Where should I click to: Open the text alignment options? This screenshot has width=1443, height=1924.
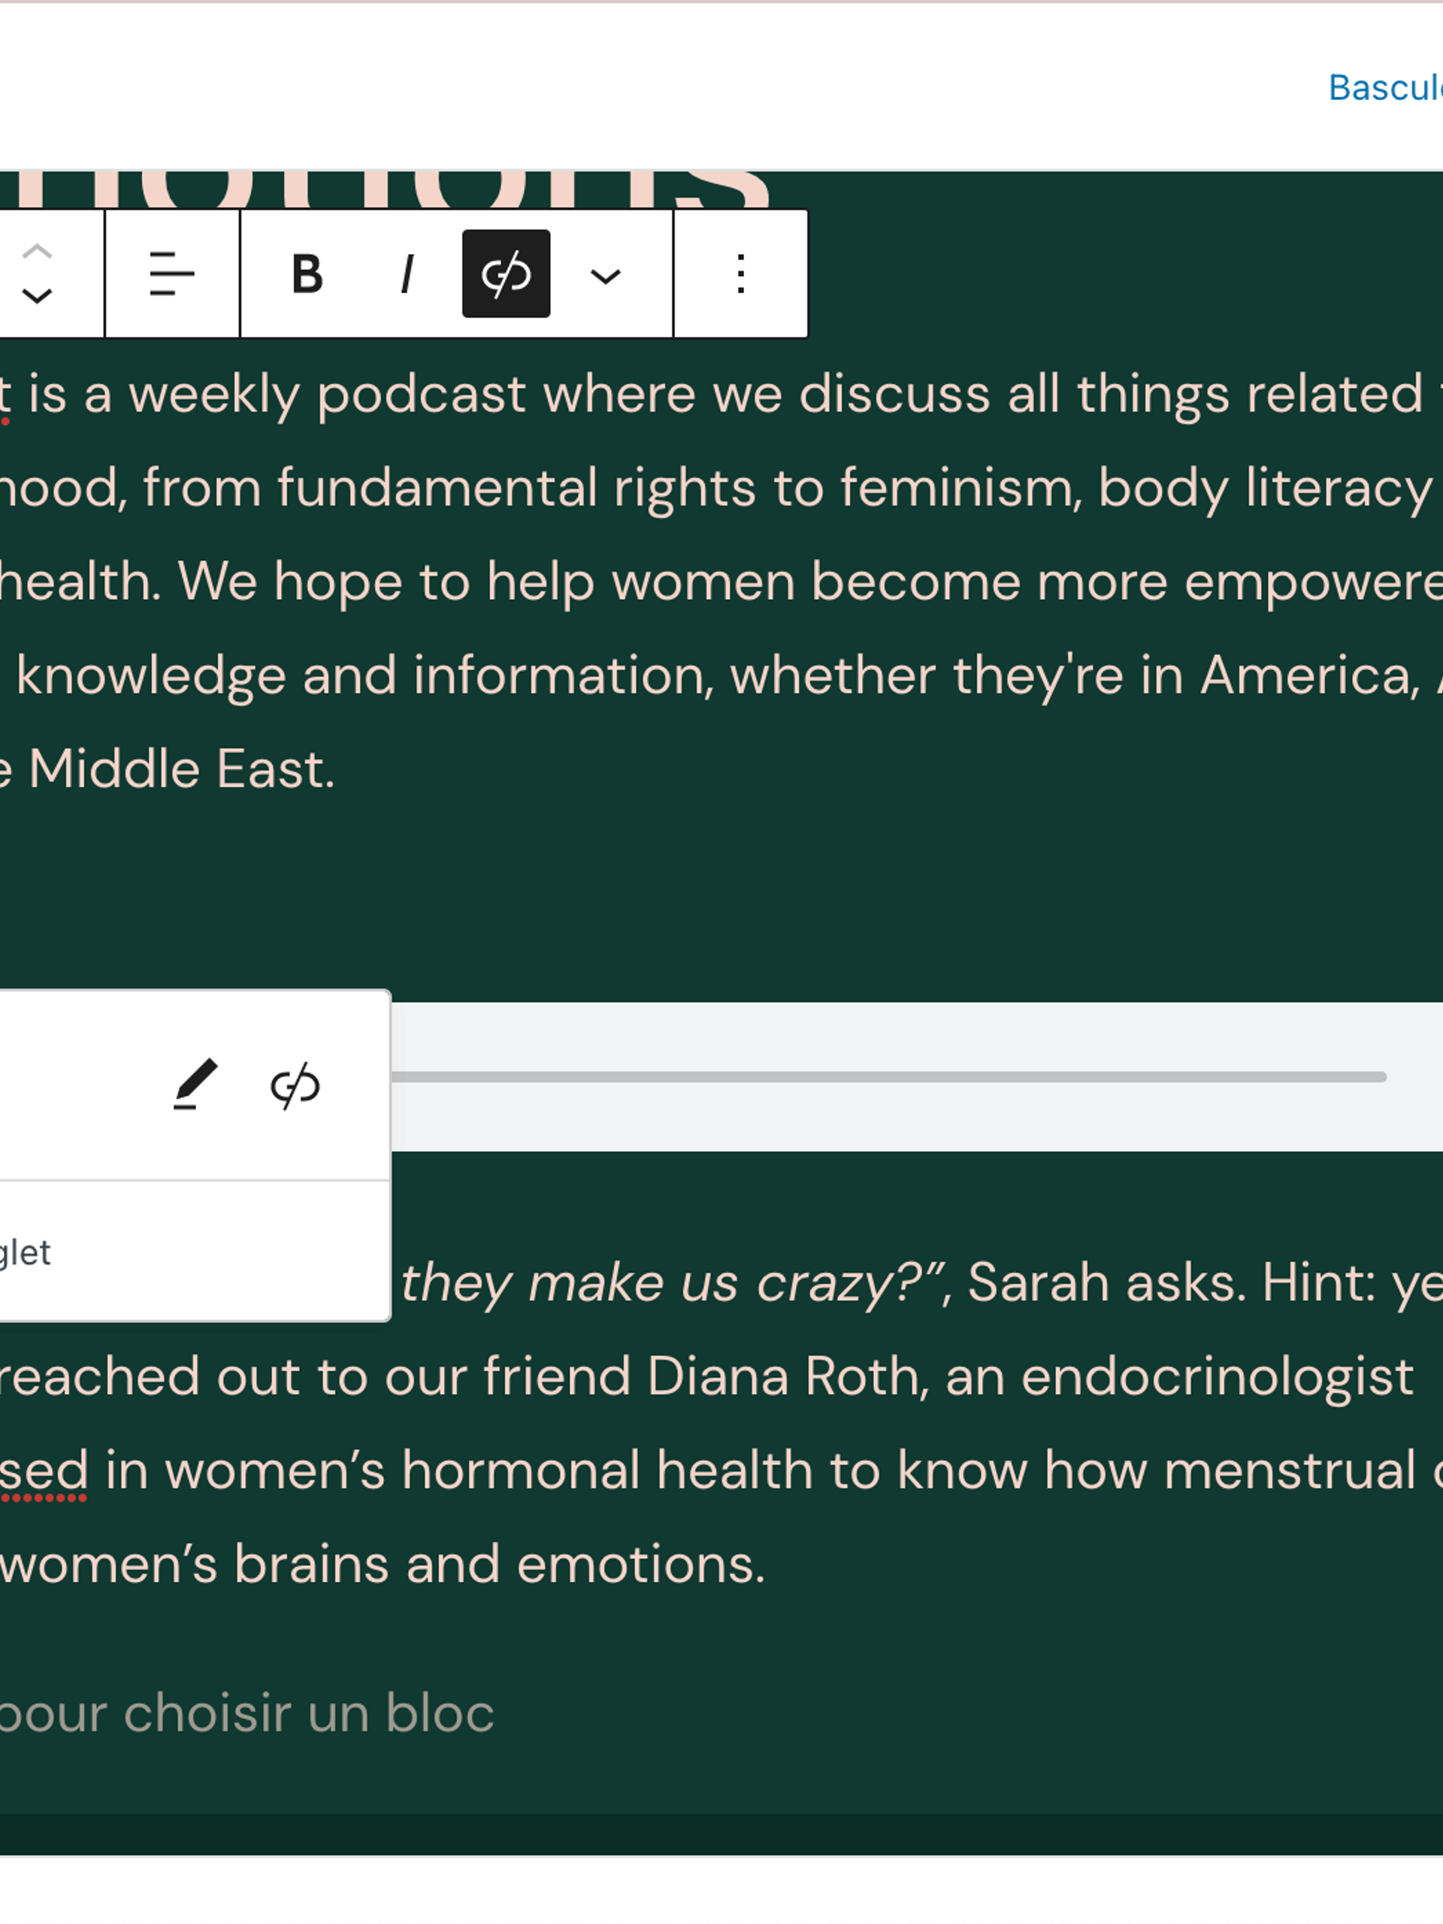pyautogui.click(x=171, y=274)
